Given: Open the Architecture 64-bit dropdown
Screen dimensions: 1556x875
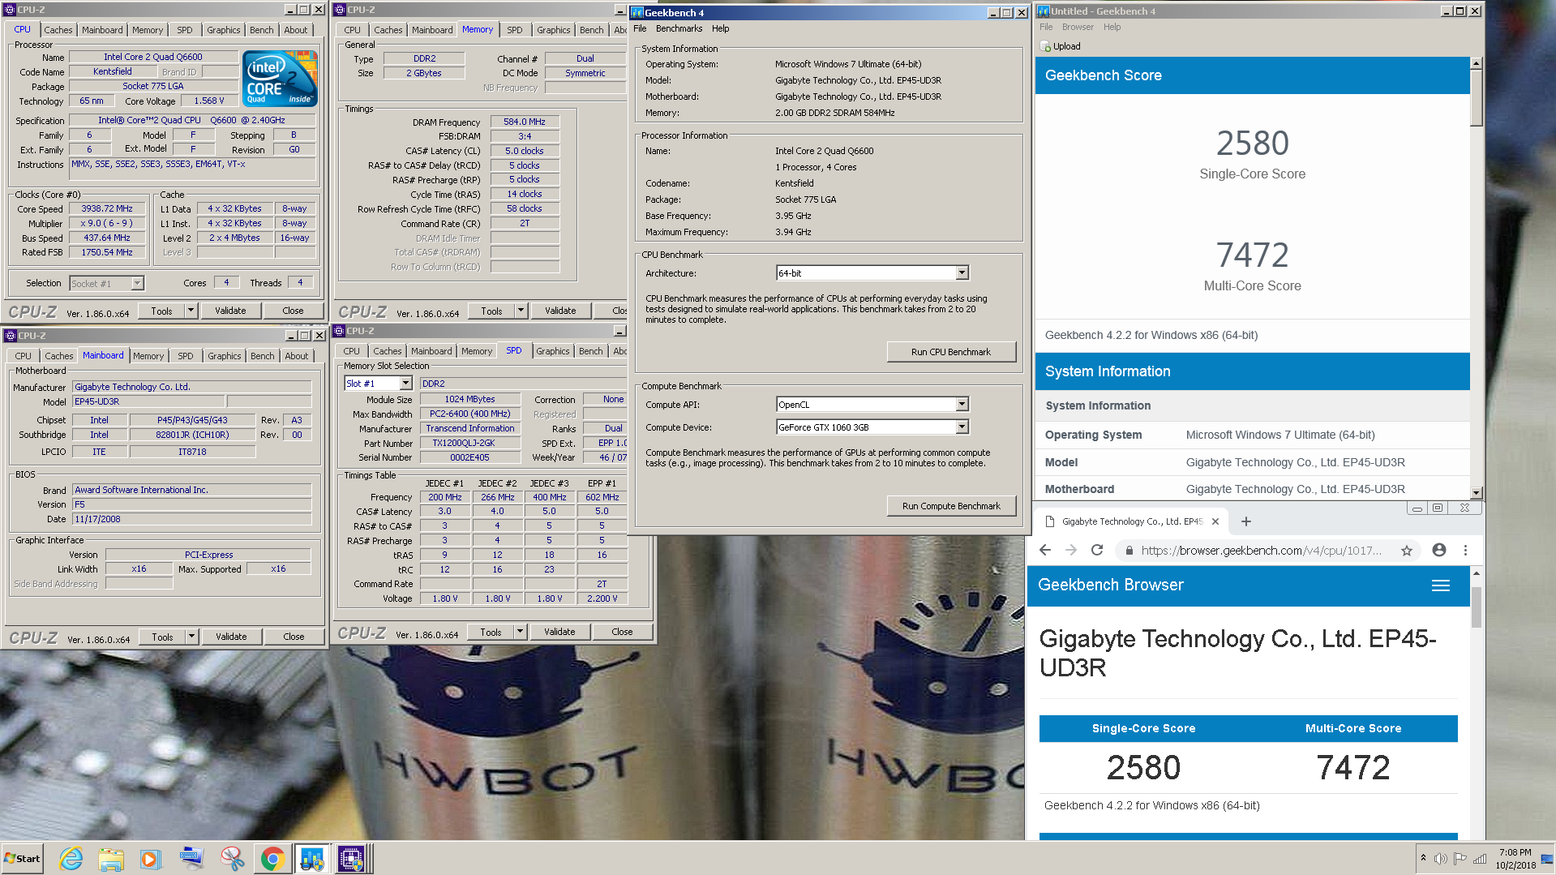Looking at the screenshot, I should pos(962,273).
